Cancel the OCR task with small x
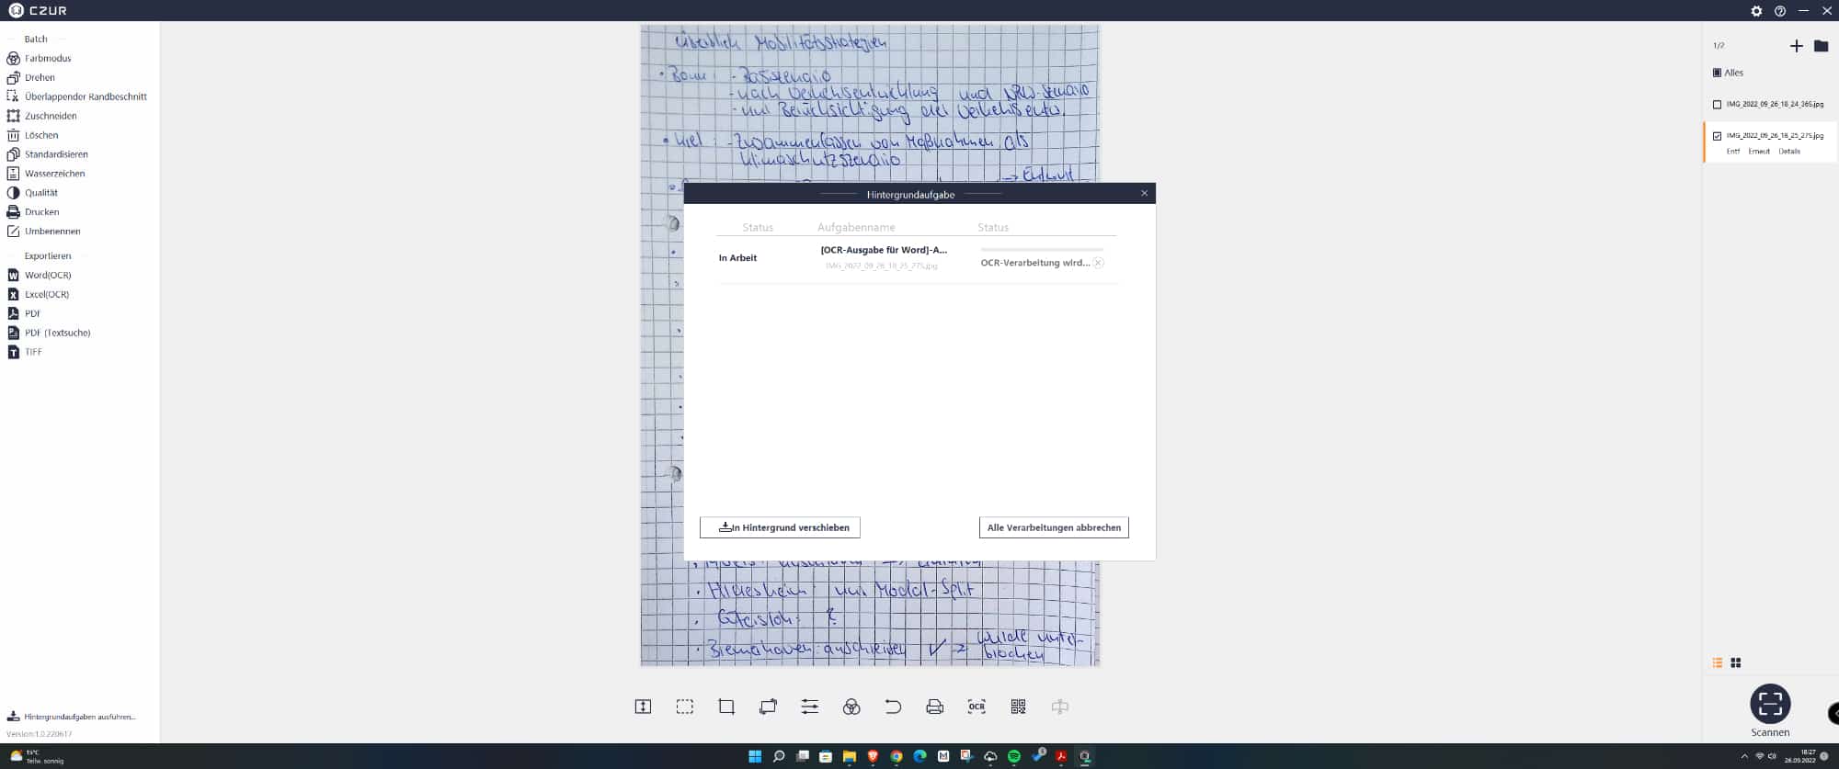The width and height of the screenshot is (1839, 769). pyautogui.click(x=1098, y=263)
